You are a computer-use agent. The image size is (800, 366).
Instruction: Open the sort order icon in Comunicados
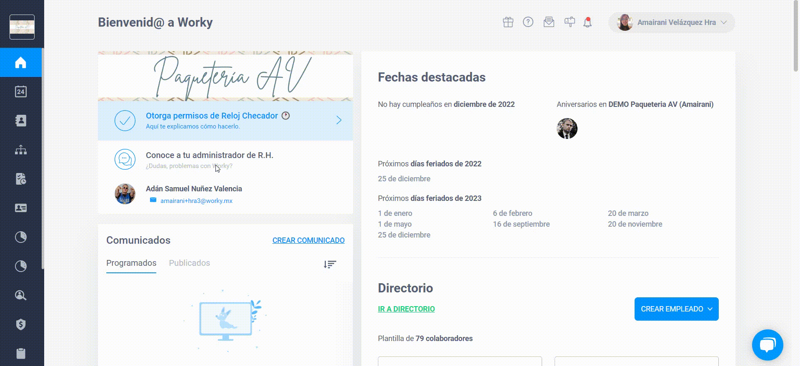coord(330,264)
